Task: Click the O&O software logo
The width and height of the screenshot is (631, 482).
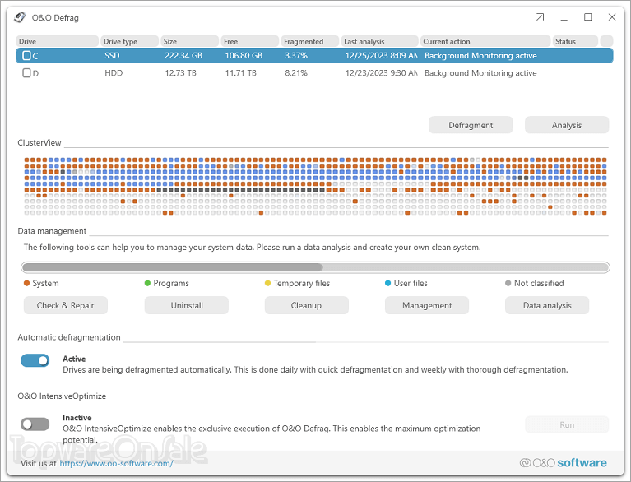Action: tap(563, 463)
